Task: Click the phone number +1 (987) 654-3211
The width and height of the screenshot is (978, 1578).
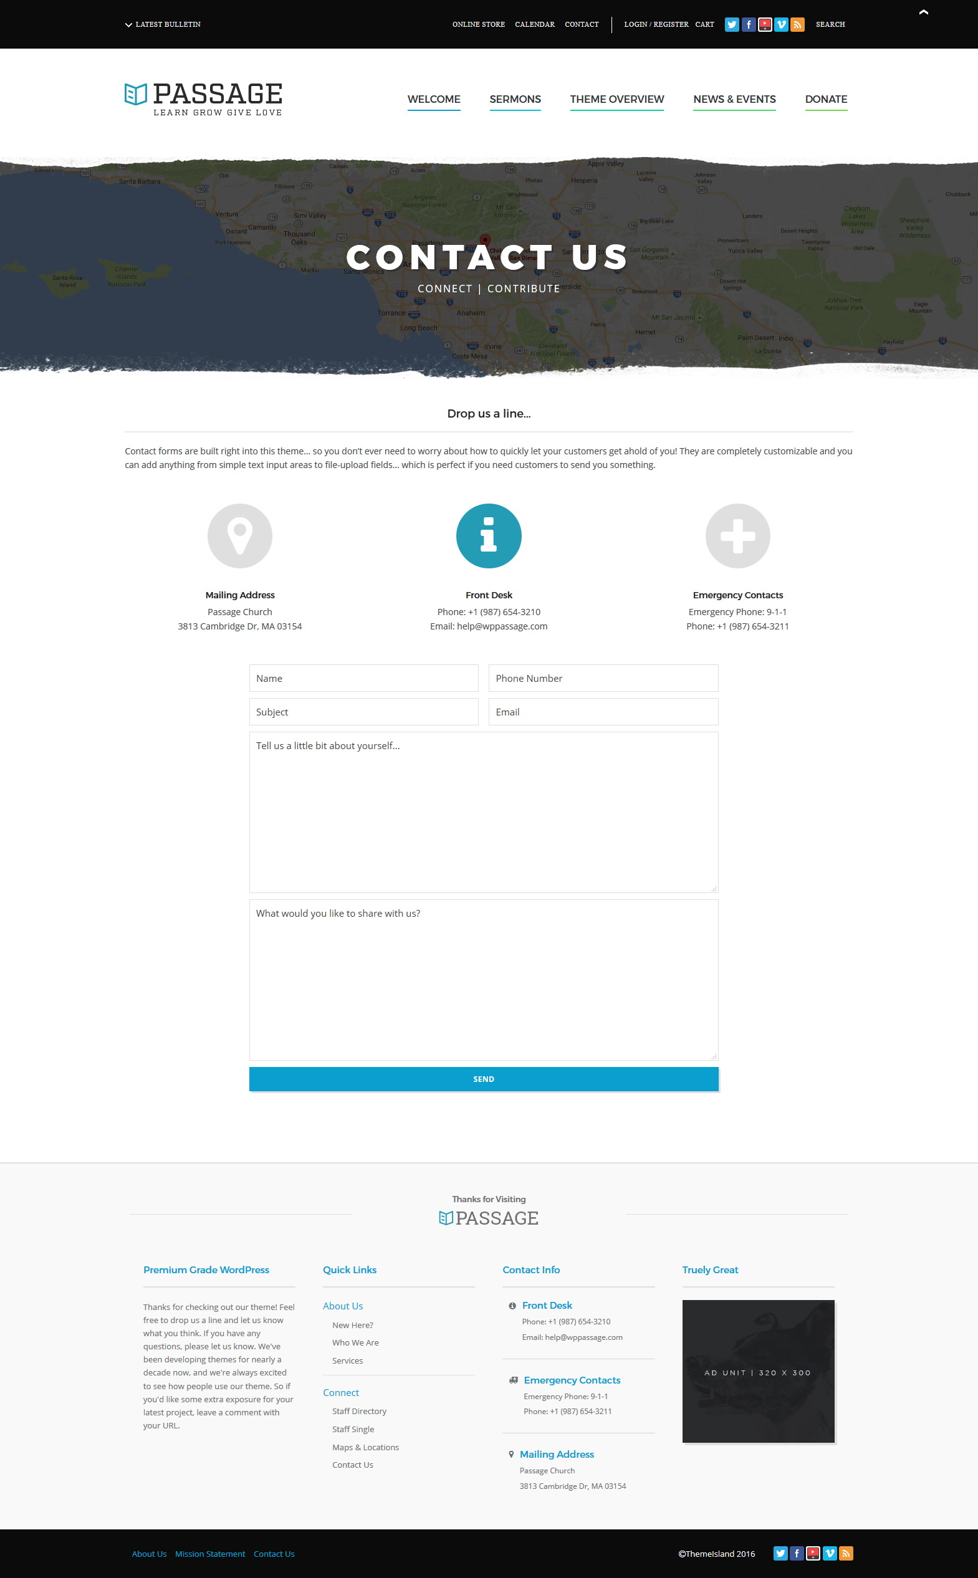Action: click(x=752, y=626)
